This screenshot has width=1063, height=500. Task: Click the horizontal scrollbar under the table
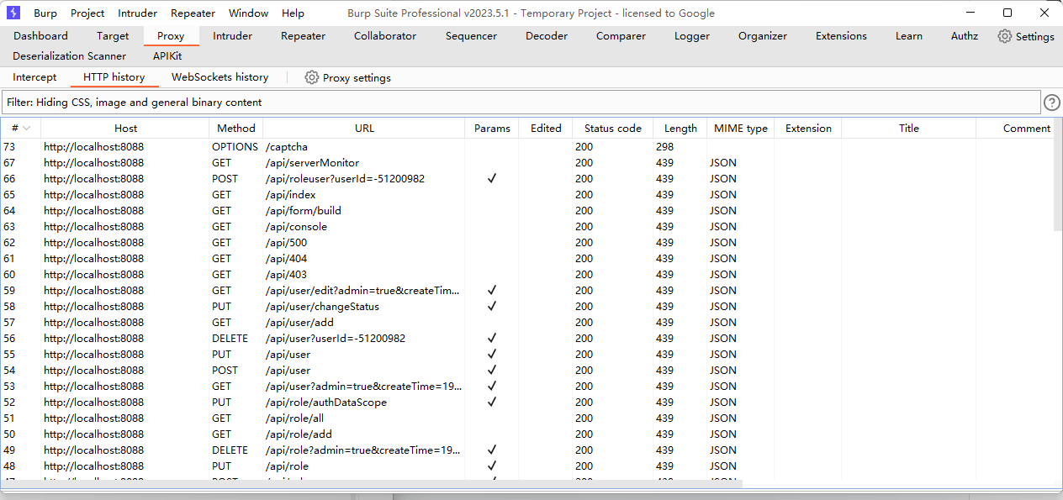tap(372, 484)
